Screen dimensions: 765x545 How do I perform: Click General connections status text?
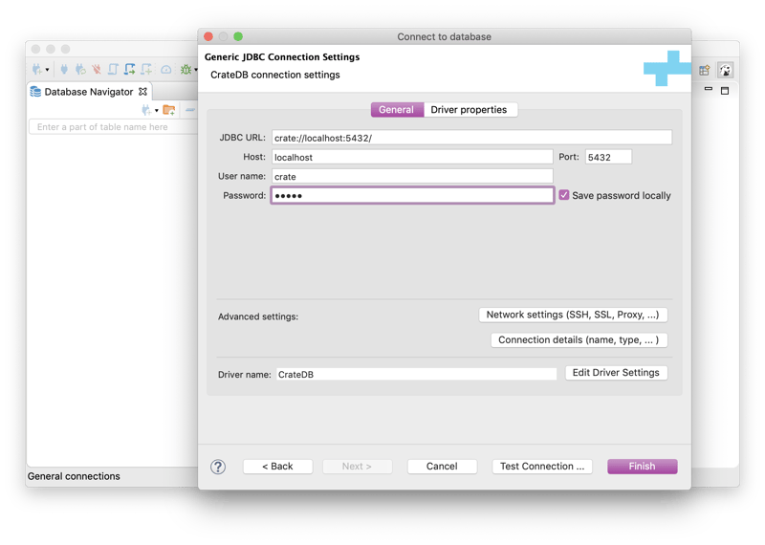point(74,476)
